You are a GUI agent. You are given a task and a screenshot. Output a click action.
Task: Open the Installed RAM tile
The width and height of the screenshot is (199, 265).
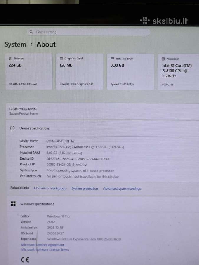tap(130, 72)
